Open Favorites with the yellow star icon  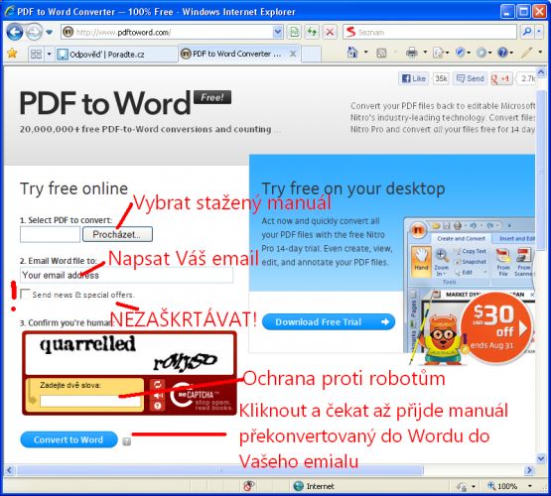(13, 54)
